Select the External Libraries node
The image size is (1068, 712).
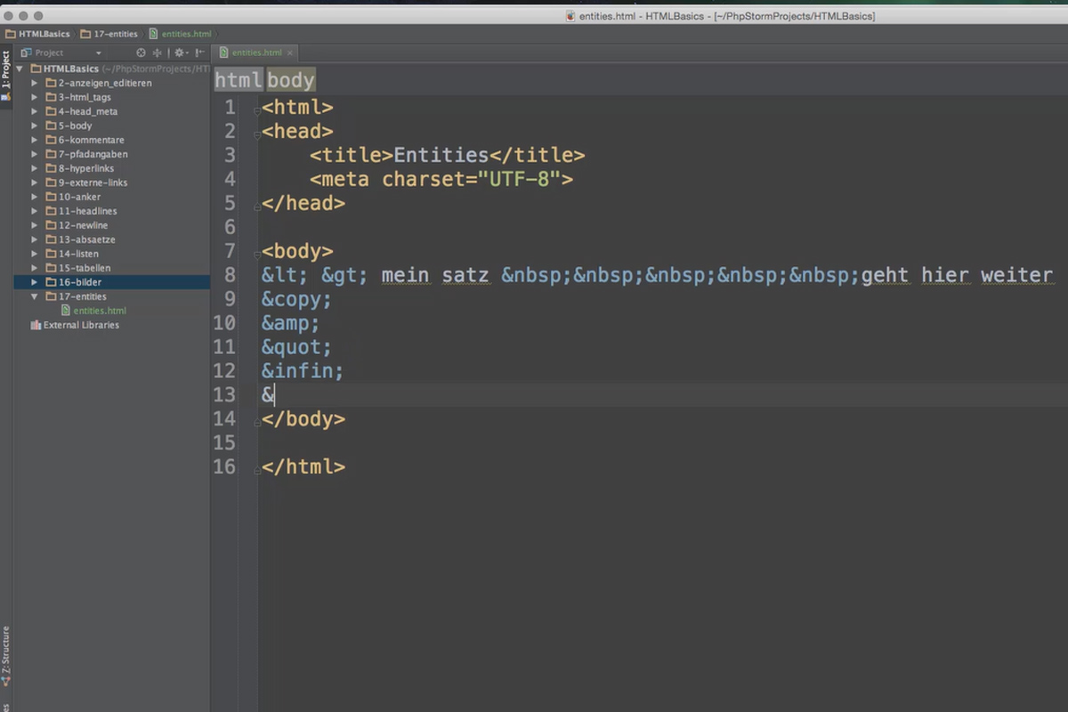(78, 325)
